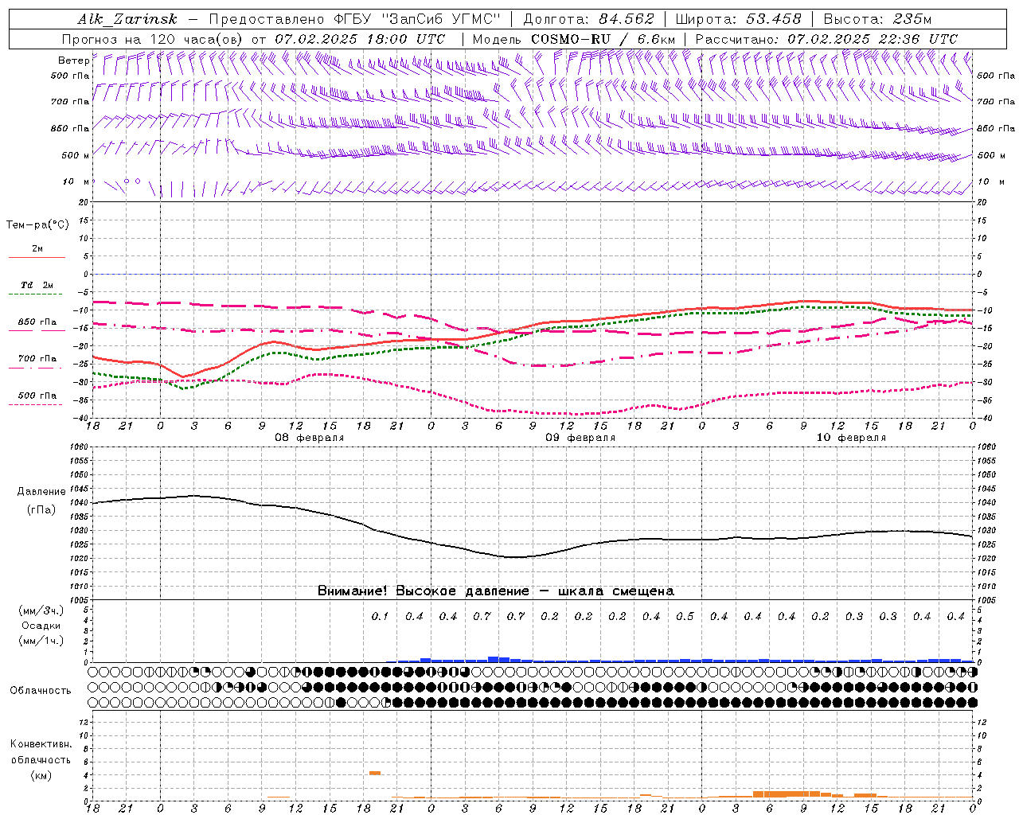Click the '(мм/3ч.)' precipitation unit label
1019x815 pixels.
[x=41, y=610]
